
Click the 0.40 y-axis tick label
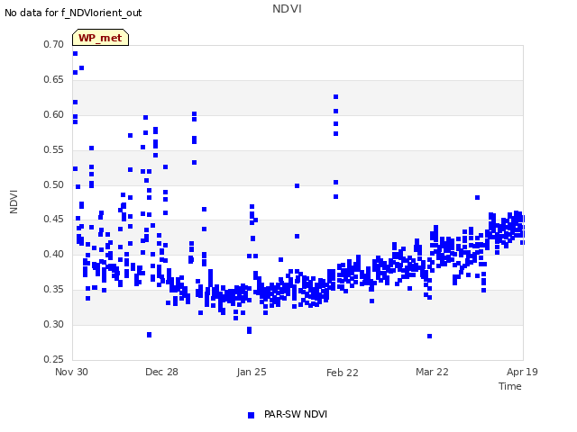click(x=54, y=254)
